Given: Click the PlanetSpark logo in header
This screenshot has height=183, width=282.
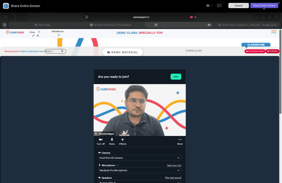Looking at the screenshot, I should [x=15, y=32].
